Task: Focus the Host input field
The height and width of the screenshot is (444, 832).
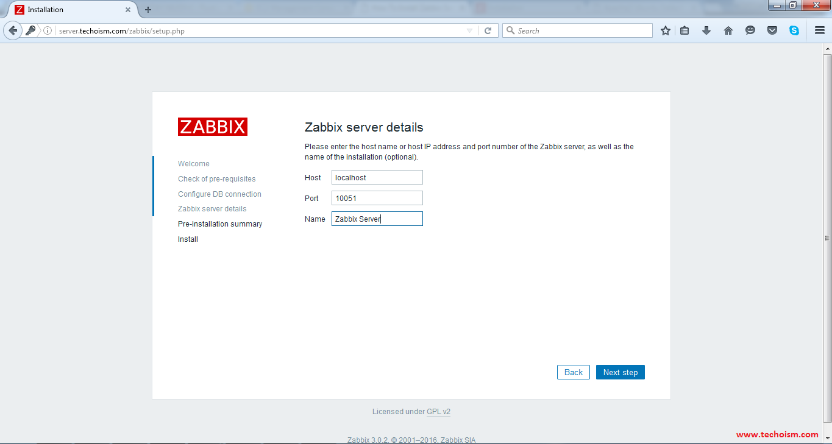Action: coord(377,177)
